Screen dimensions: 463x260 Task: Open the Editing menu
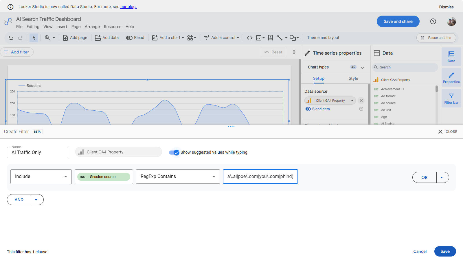[x=33, y=27]
